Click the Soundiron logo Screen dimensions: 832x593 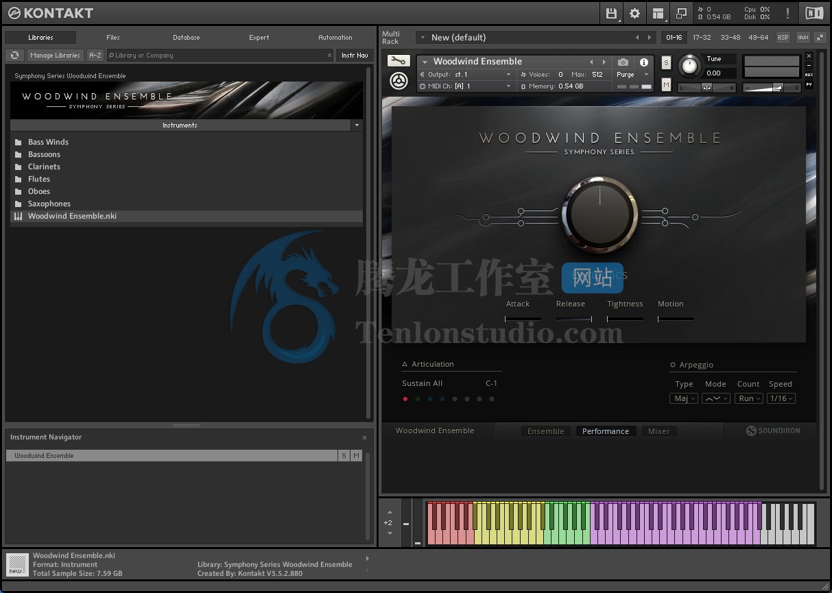pyautogui.click(x=773, y=431)
